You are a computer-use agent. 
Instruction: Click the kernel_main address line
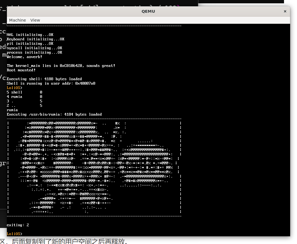(x=61, y=66)
